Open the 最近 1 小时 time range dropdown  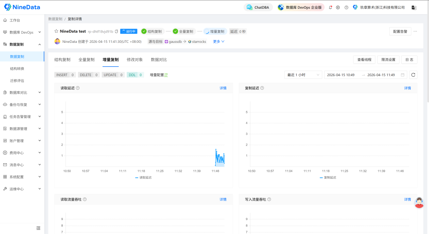303,75
